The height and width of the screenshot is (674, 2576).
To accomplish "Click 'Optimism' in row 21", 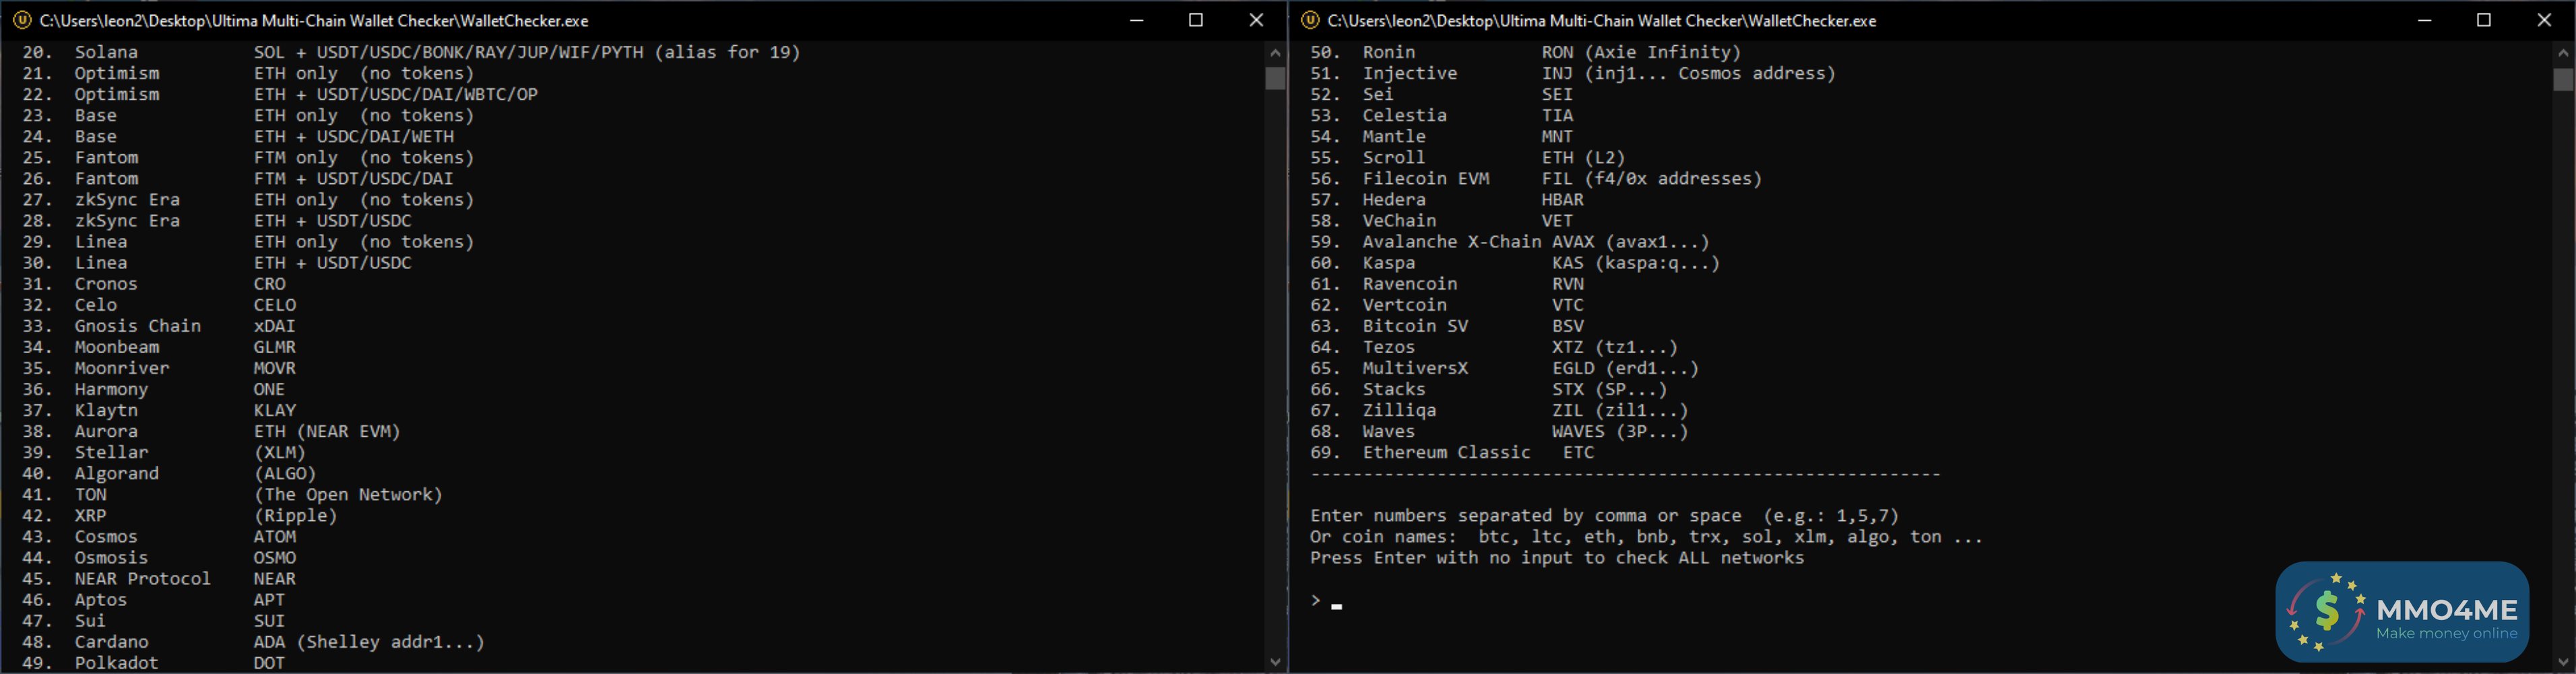I will [117, 73].
